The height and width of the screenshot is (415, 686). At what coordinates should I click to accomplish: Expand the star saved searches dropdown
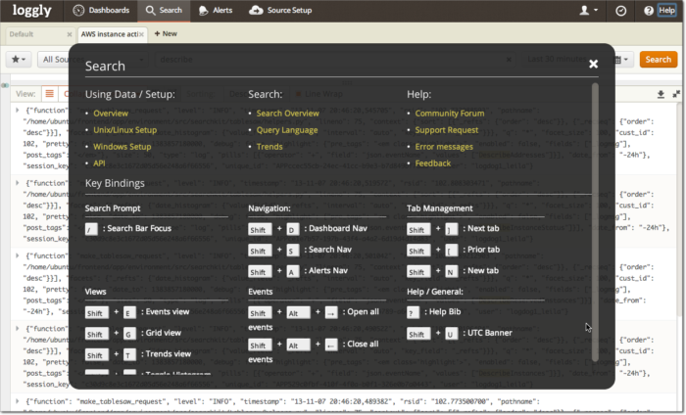[x=19, y=60]
